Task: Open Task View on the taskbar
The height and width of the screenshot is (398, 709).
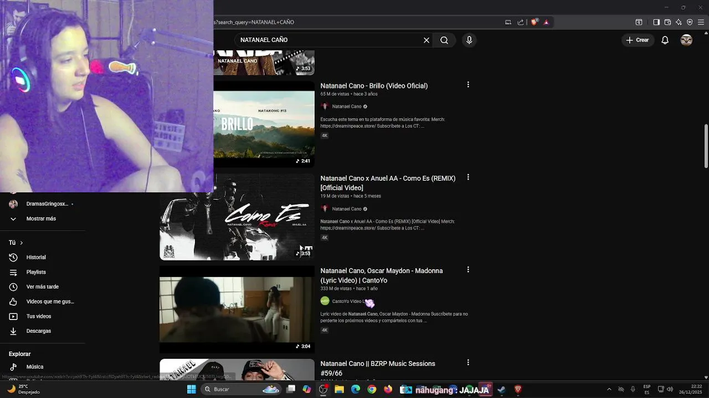Action: [x=291, y=389]
